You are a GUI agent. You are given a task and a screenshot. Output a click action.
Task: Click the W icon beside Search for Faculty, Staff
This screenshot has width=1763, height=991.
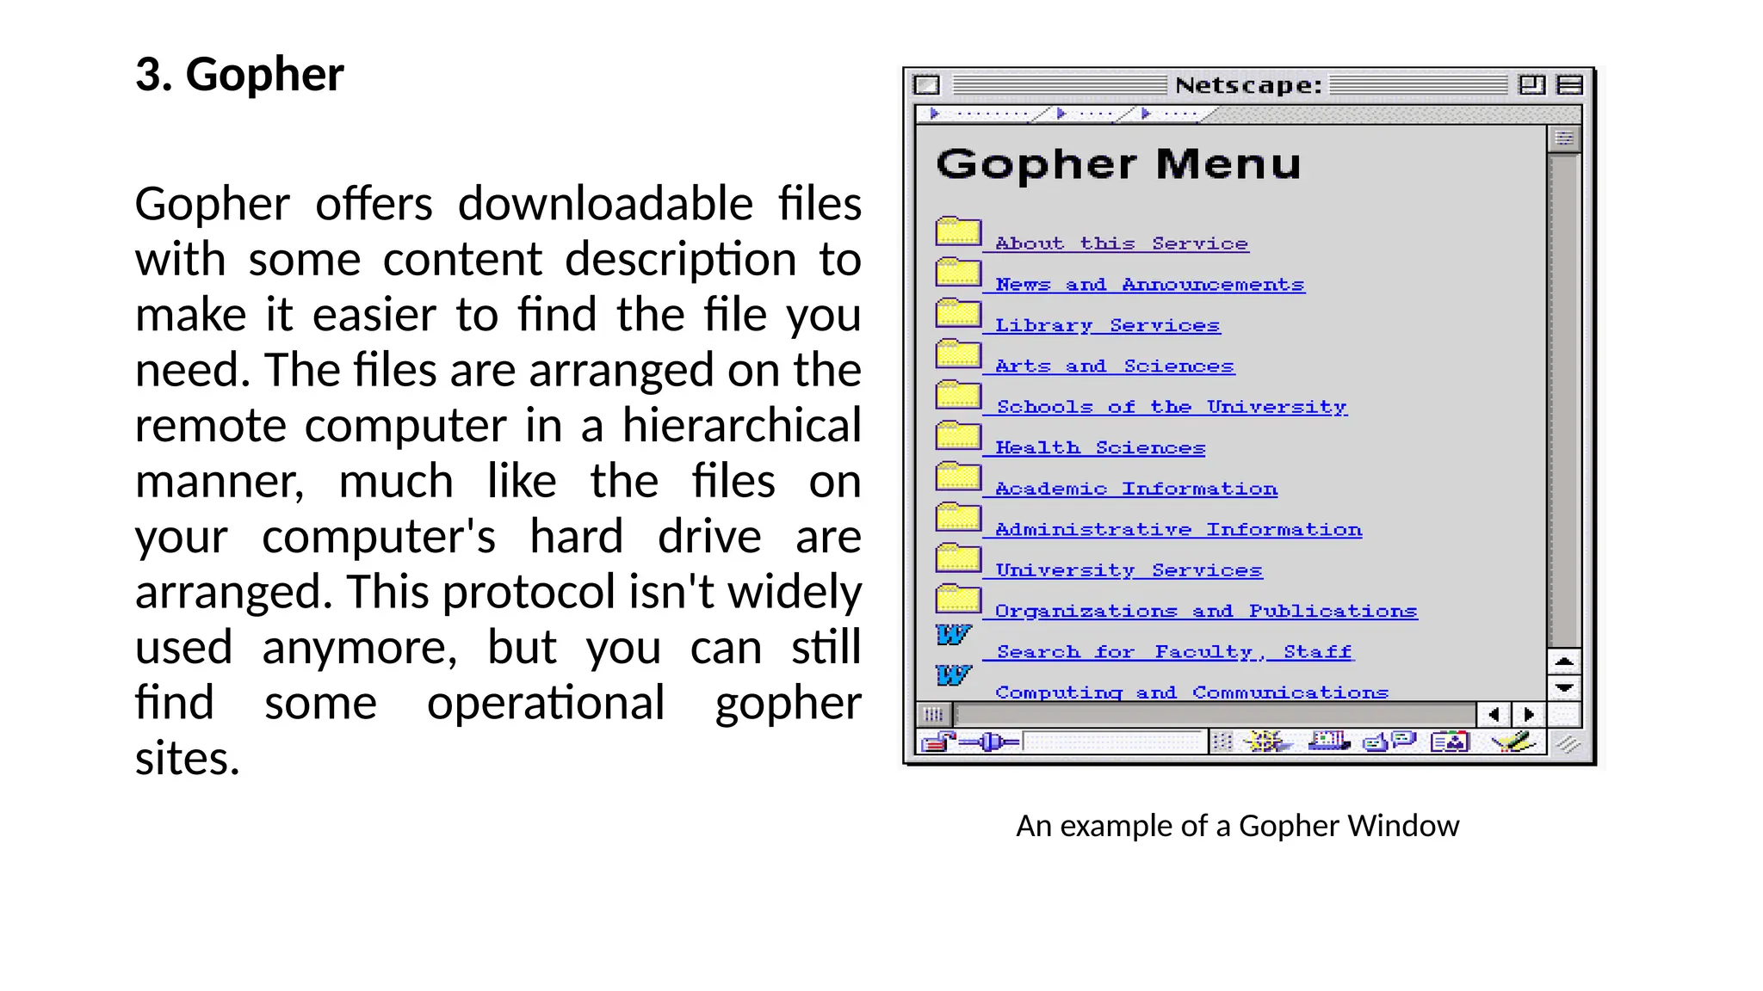coord(953,635)
